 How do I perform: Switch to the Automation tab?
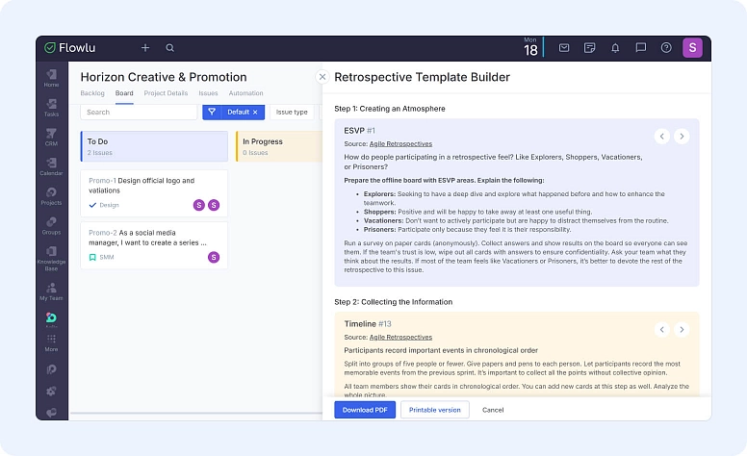point(245,93)
